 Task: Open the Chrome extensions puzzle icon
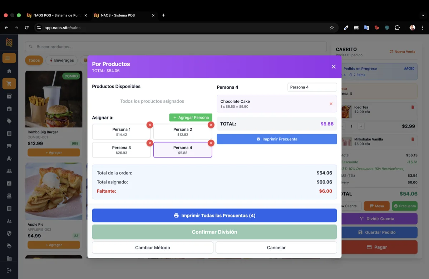pyautogui.click(x=397, y=28)
